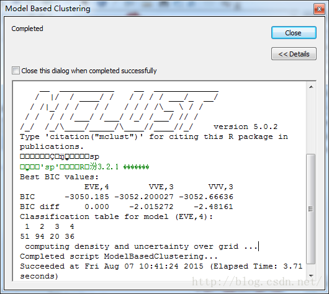Image resolution: width=329 pixels, height=294 pixels.
Task: Close the Model Based Clustering window with X
Action: (x=319, y=9)
